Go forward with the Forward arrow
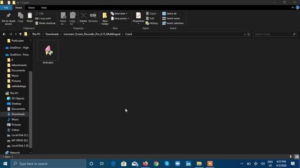Viewport: 300px width, 168px height. (11, 34)
